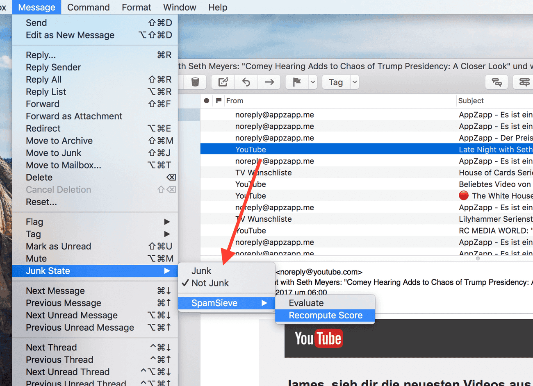Image resolution: width=533 pixels, height=386 pixels.
Task: Choose Evaluate in SpamSieve submenu
Action: coord(325,303)
